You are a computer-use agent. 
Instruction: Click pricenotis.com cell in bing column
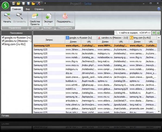pos(137,108)
